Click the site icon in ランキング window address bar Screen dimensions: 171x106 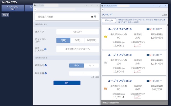coord(103,10)
